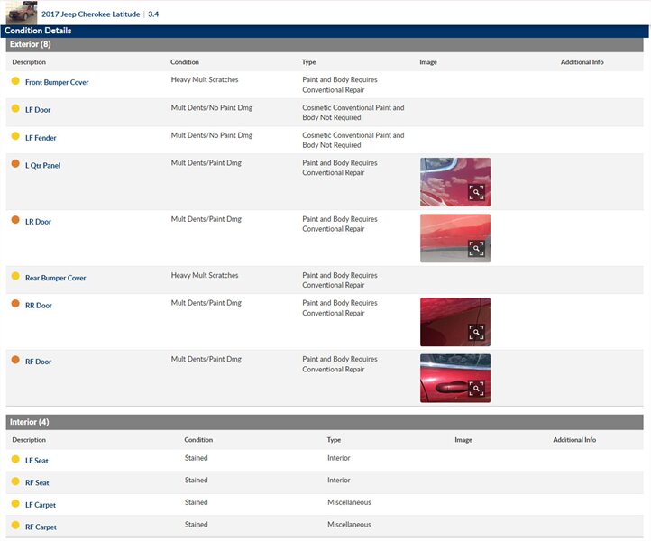Image resolution: width=651 pixels, height=541 pixels.
Task: Open the RF Carpet interior item
Action: [41, 527]
